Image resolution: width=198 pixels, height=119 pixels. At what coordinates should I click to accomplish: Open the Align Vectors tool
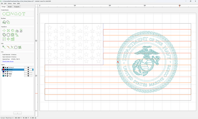coord(13,35)
